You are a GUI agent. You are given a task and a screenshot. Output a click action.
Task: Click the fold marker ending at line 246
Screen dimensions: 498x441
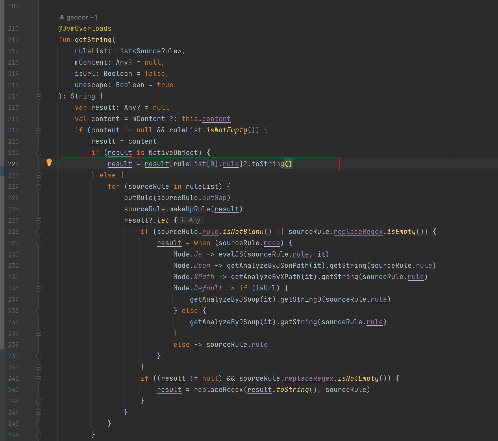click(39, 435)
